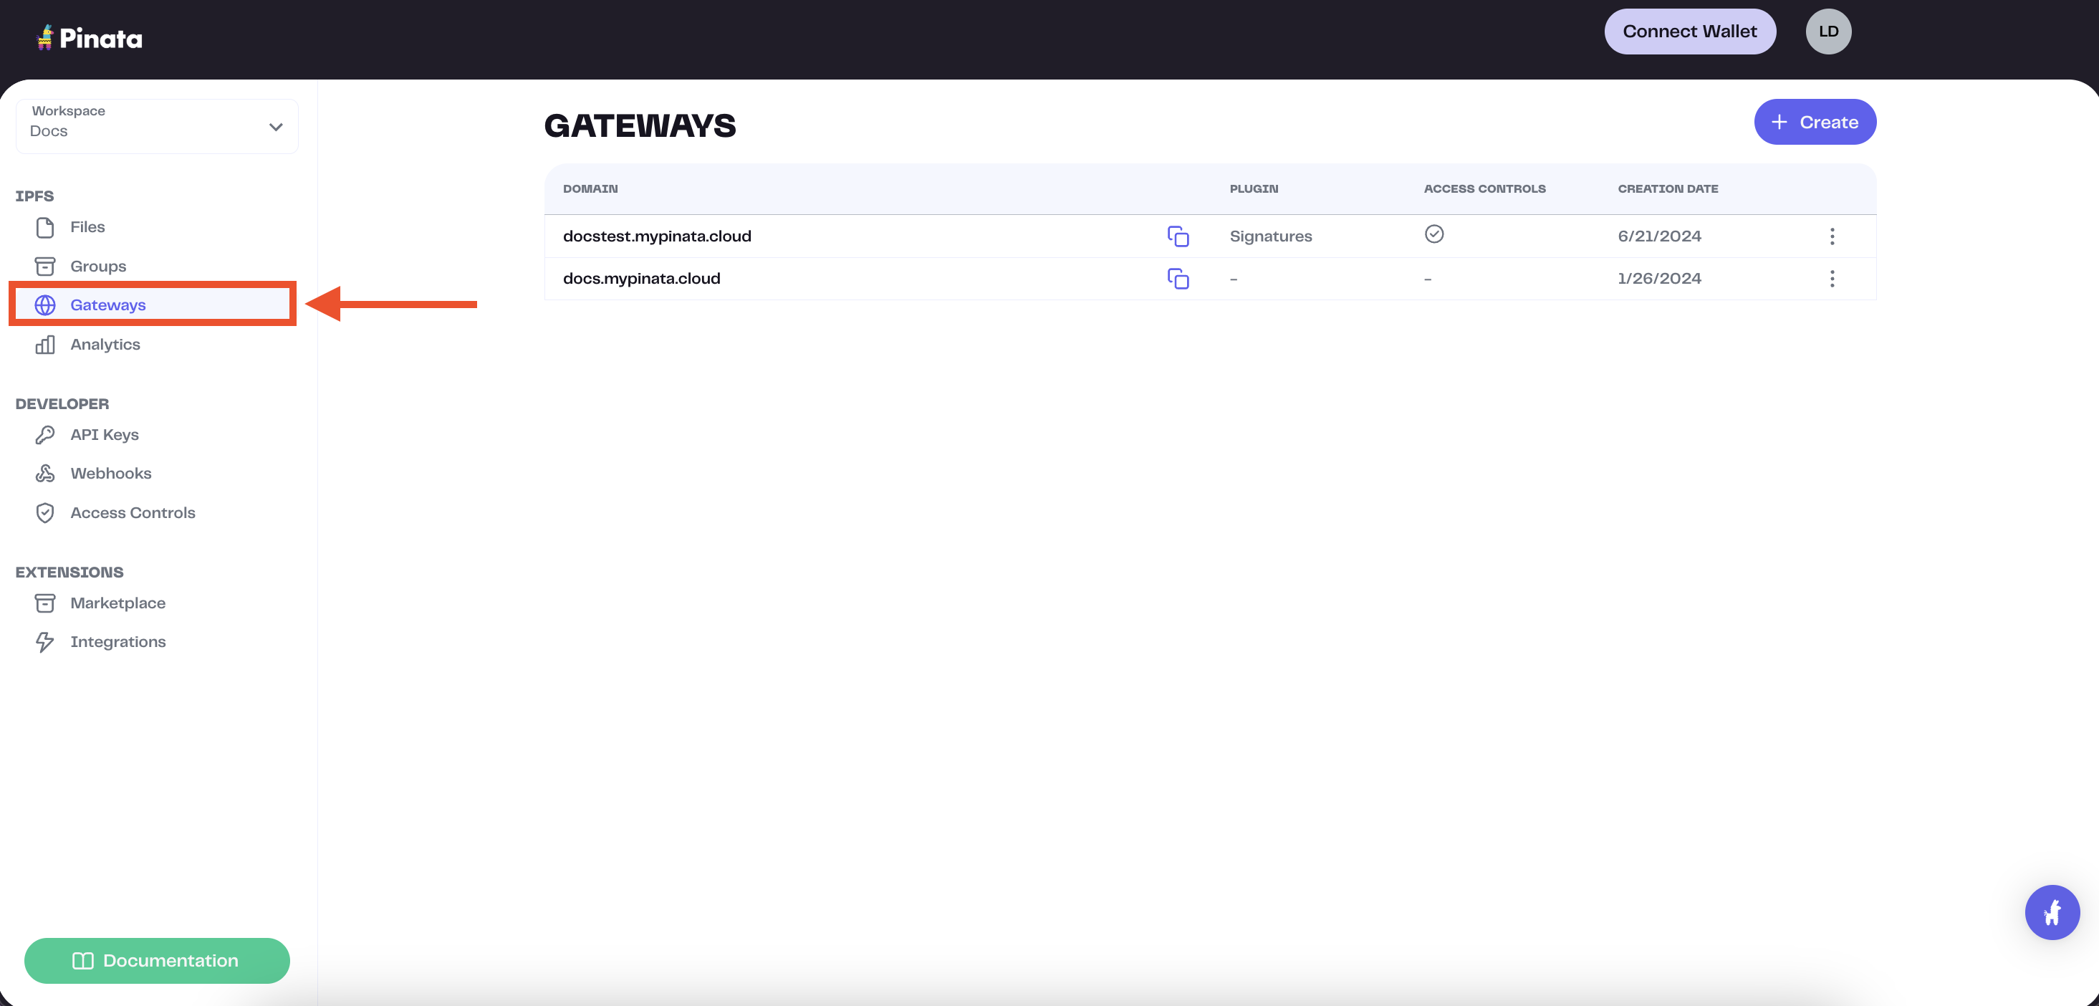
Task: Expand the Workspace Docs dropdown
Action: point(156,126)
